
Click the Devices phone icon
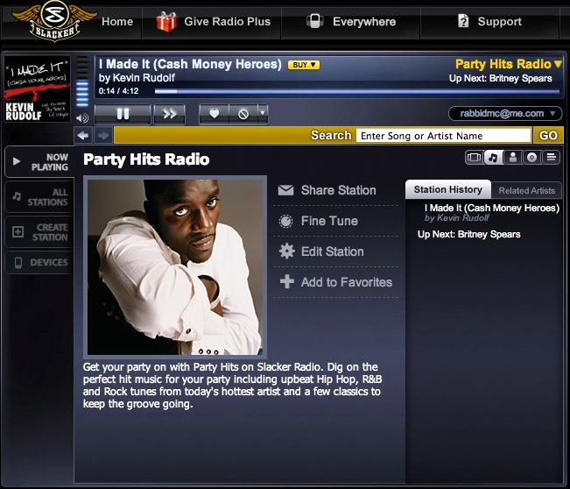point(18,262)
